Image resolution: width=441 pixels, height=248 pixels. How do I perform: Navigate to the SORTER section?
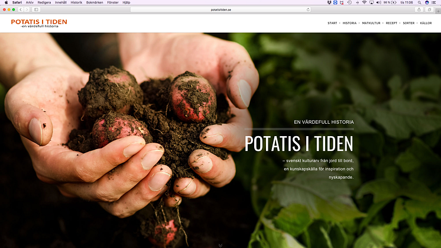408,23
